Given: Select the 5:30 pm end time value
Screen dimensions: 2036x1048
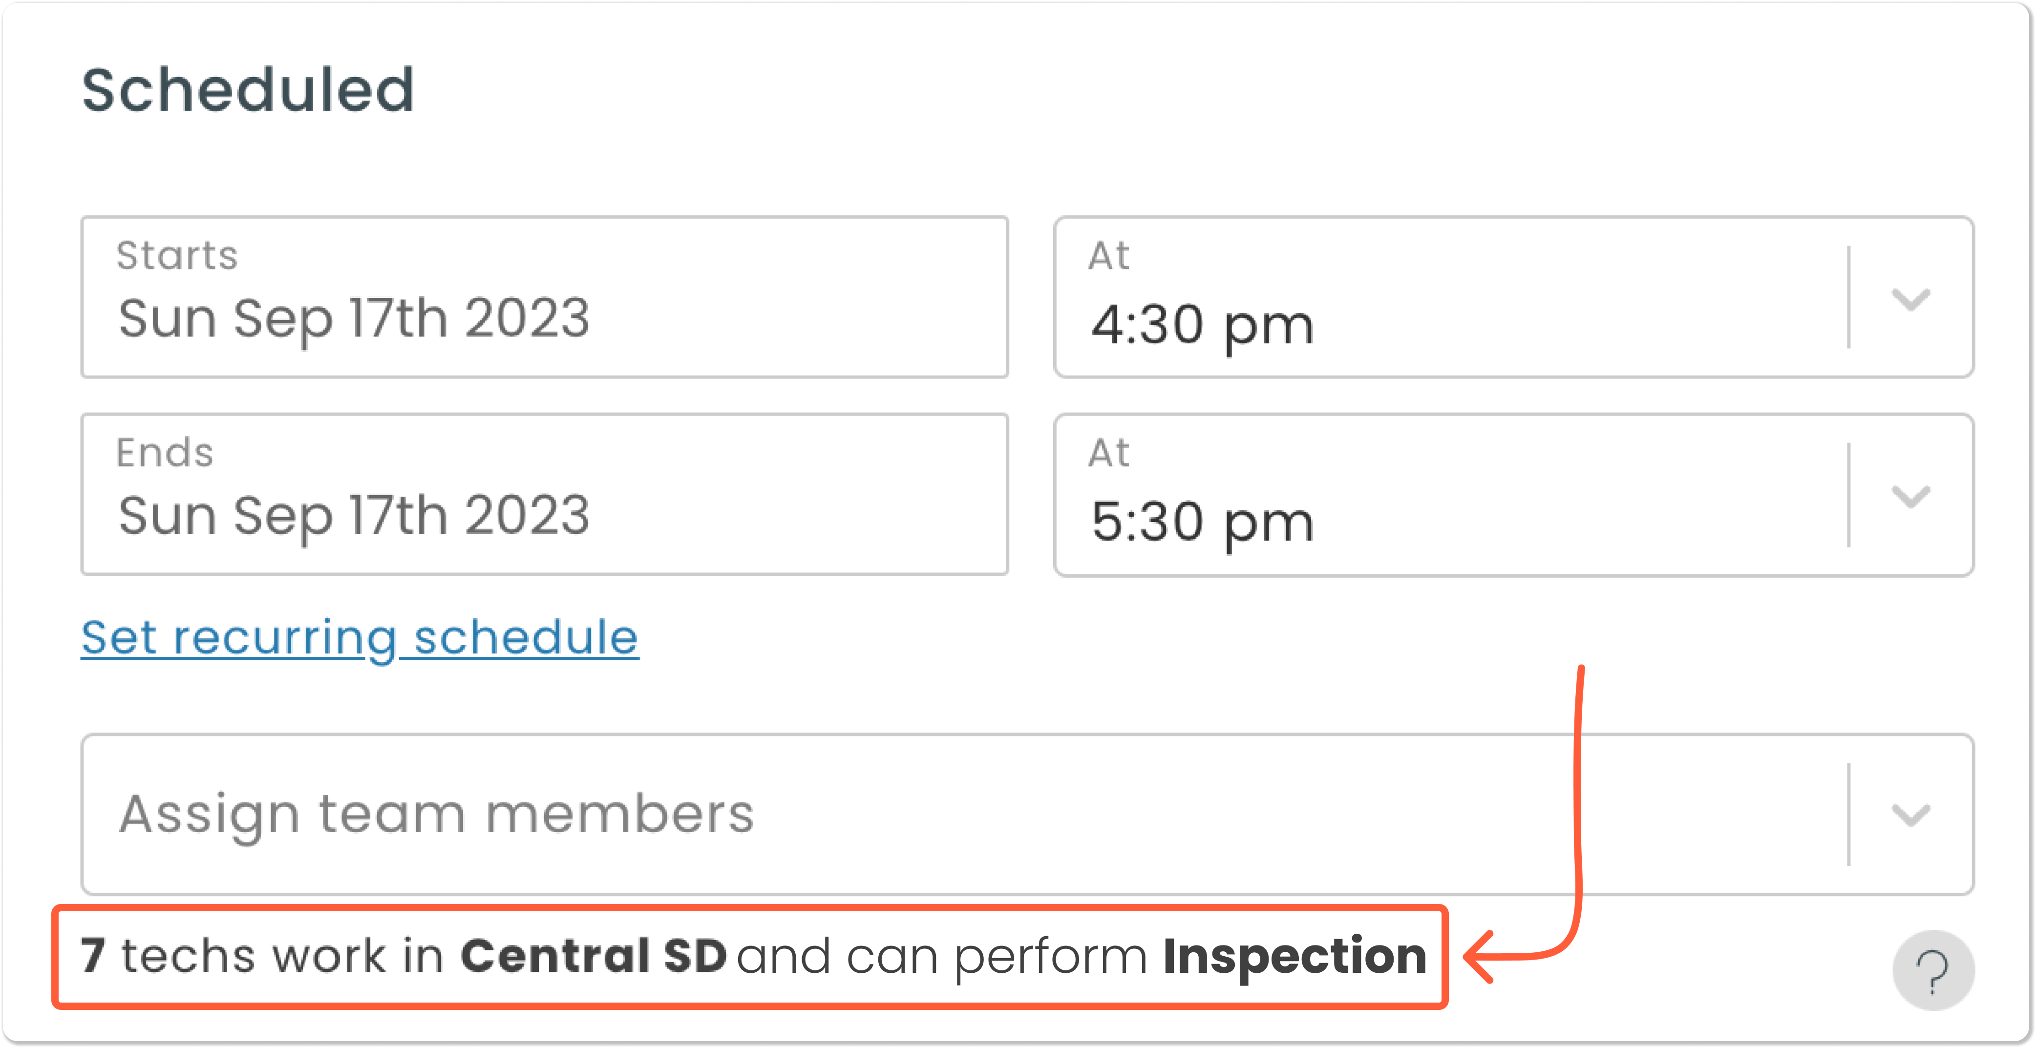Looking at the screenshot, I should point(1202,522).
